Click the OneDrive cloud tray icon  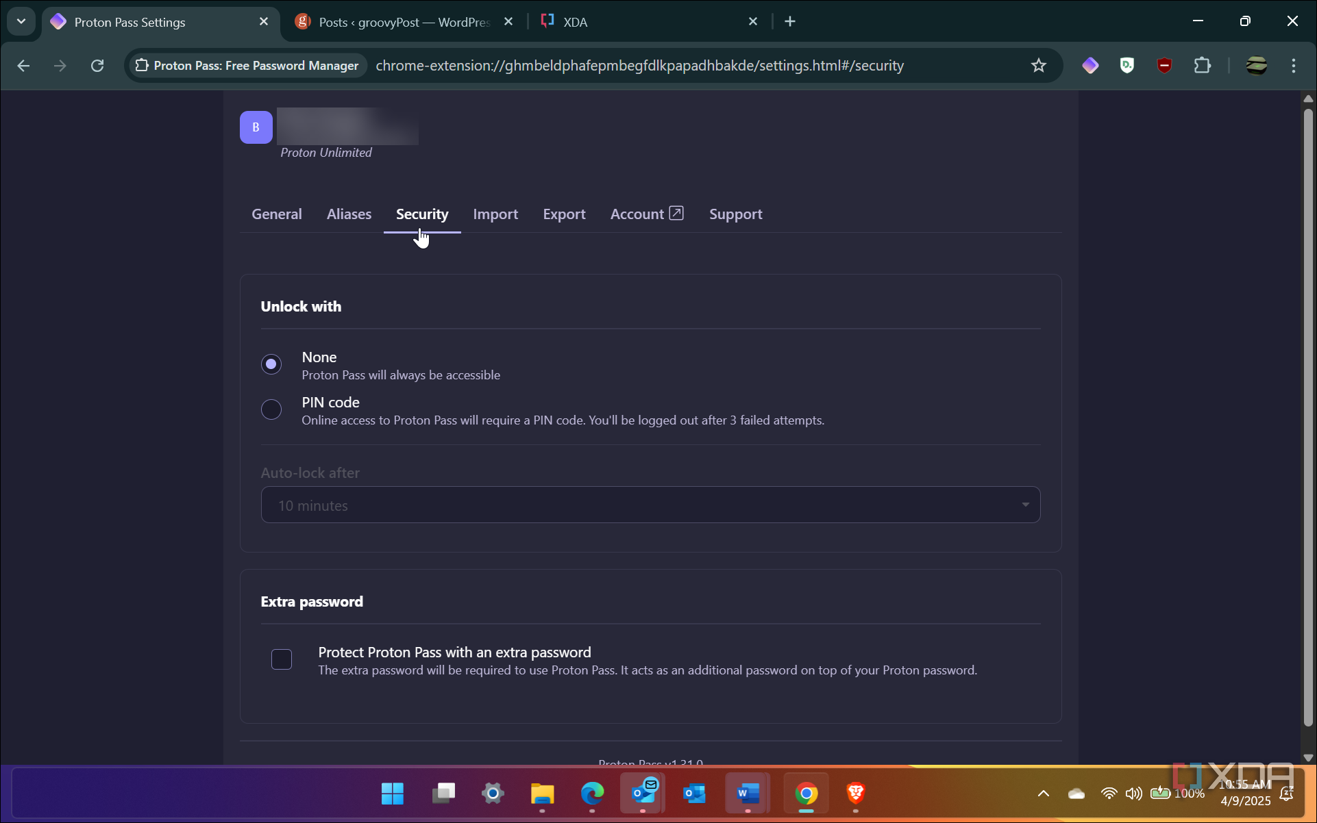[x=1076, y=794]
